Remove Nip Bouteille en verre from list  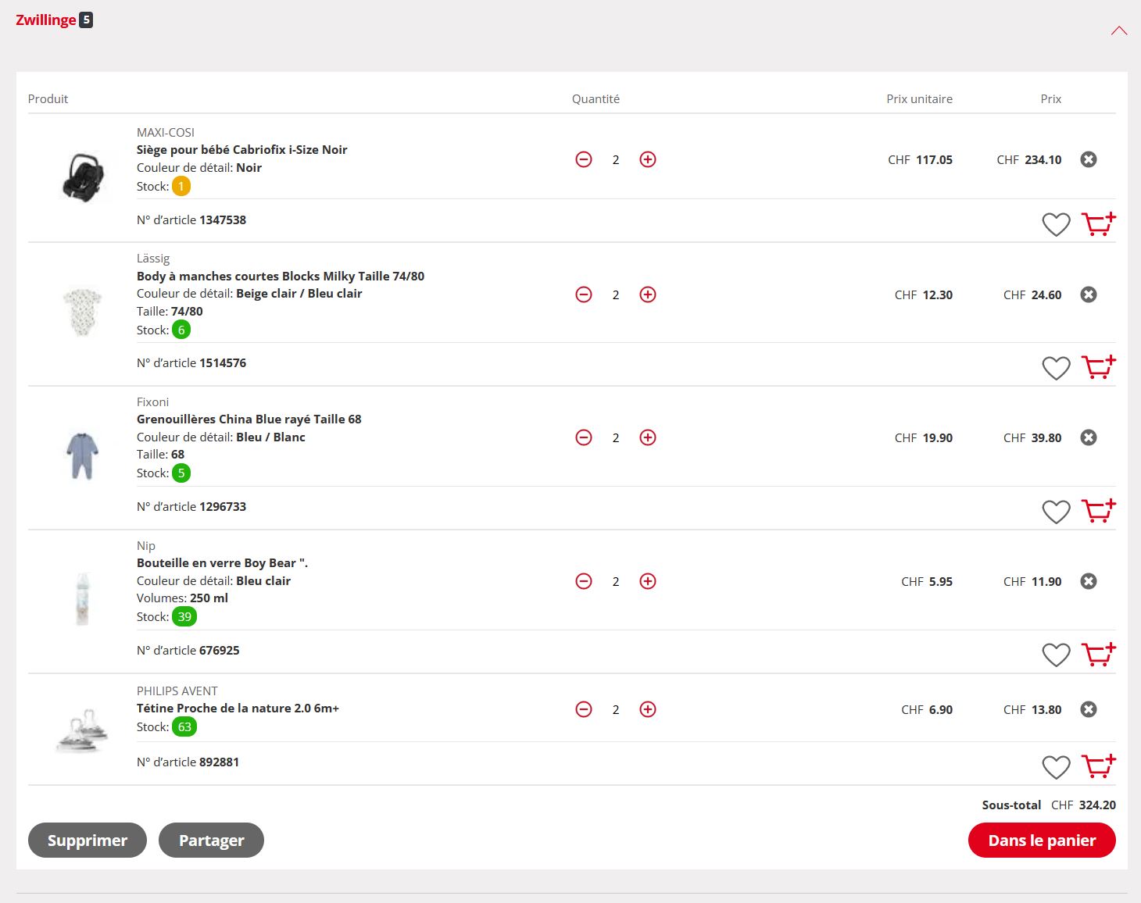tap(1089, 581)
